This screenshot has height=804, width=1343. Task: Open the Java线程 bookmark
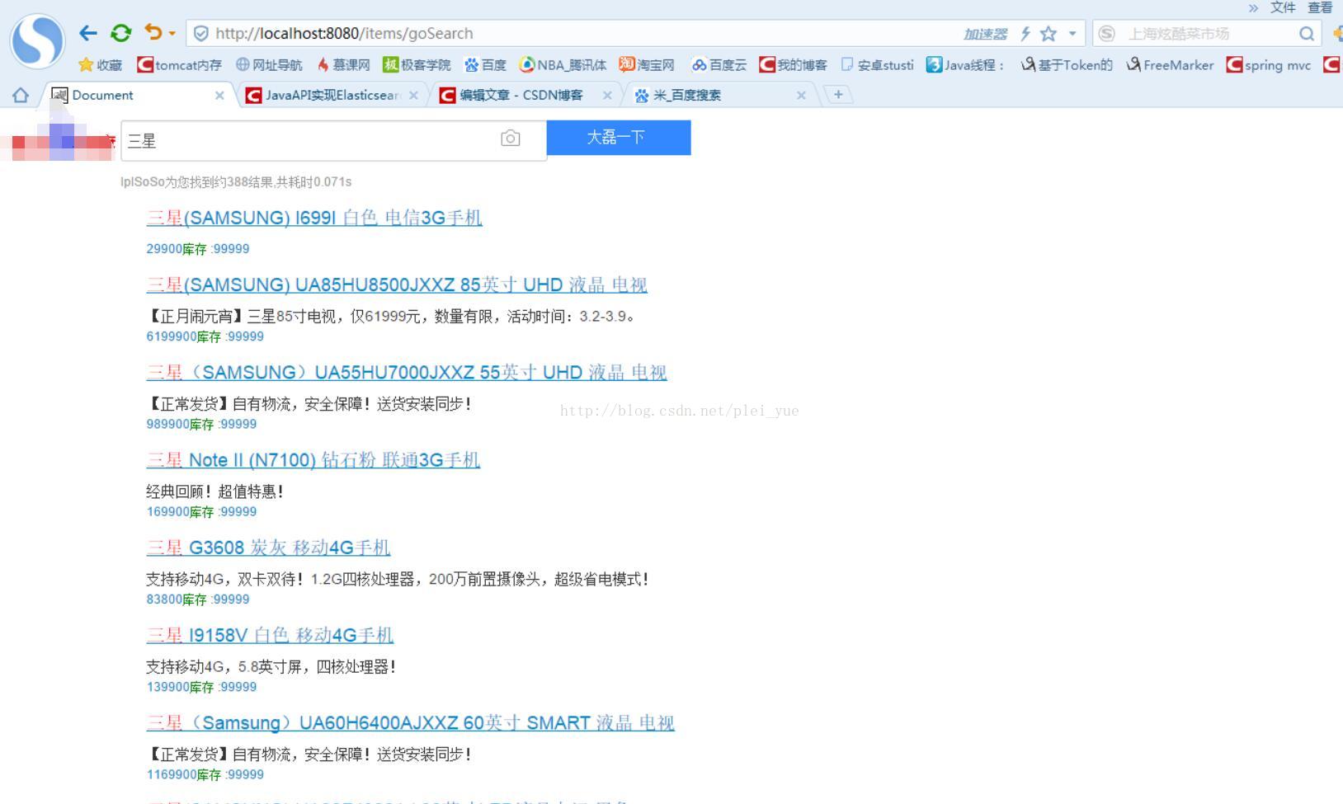pyautogui.click(x=965, y=65)
